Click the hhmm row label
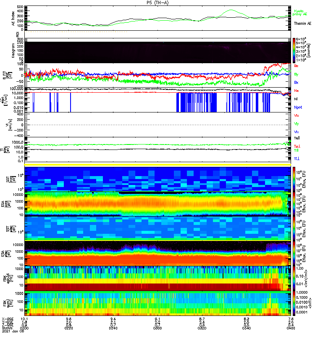 click(x=7, y=328)
